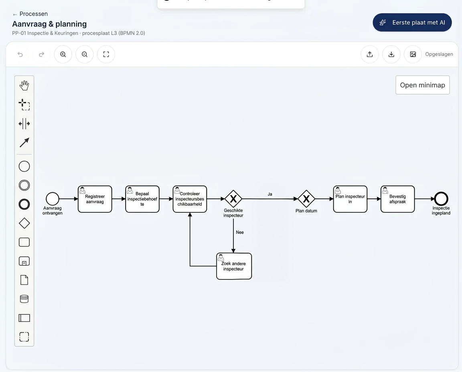The height and width of the screenshot is (372, 462).
Task: Pick the task rounded rectangle in the palette
Action: click(x=24, y=242)
